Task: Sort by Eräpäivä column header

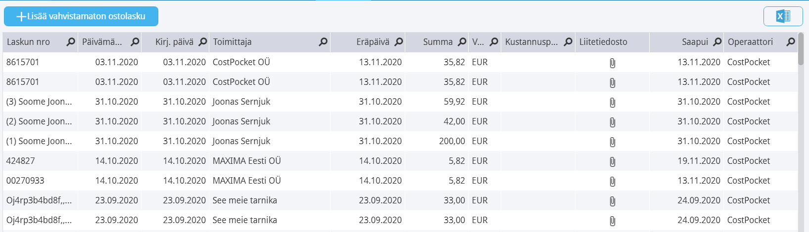Action: click(x=373, y=42)
